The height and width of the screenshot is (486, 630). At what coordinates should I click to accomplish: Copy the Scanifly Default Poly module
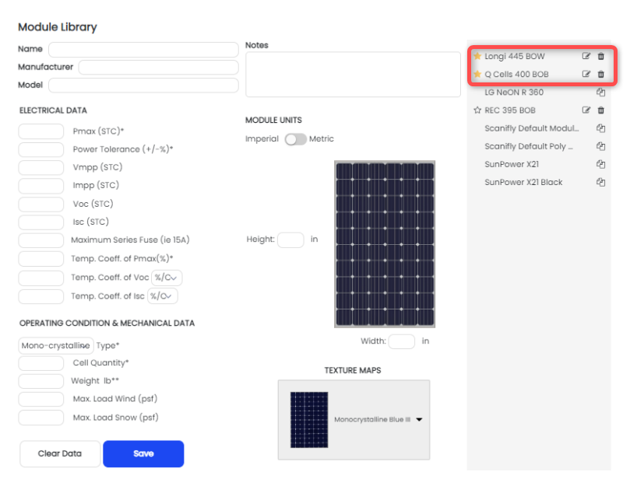(600, 146)
